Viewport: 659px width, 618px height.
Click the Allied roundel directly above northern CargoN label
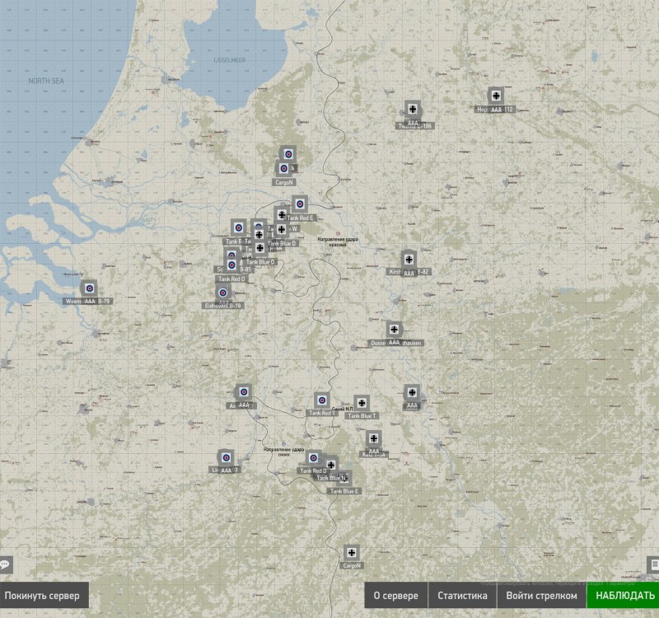pyautogui.click(x=284, y=169)
